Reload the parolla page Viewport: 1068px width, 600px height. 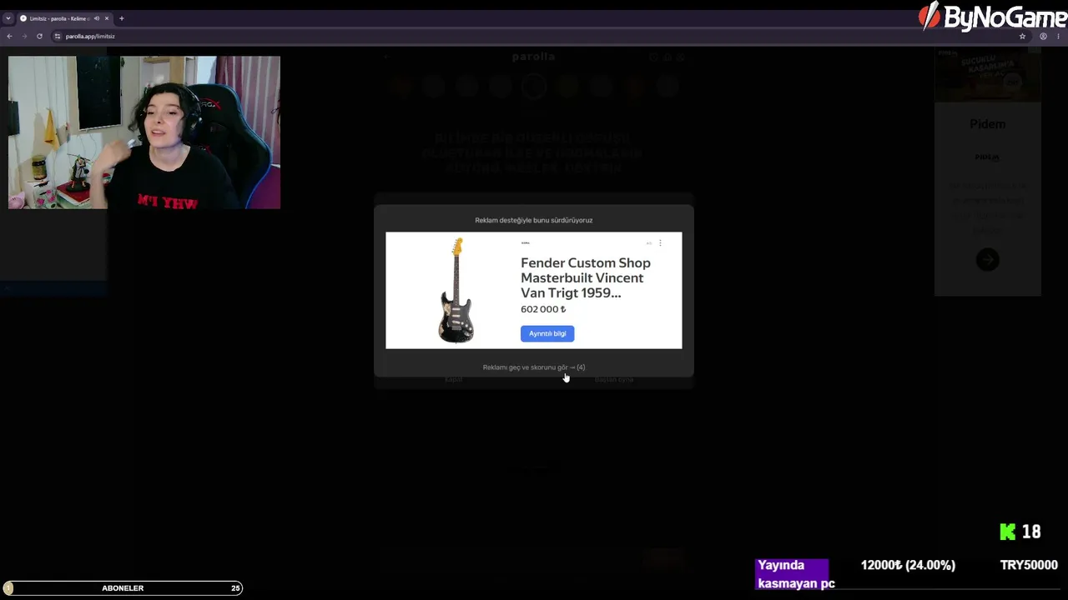click(39, 37)
